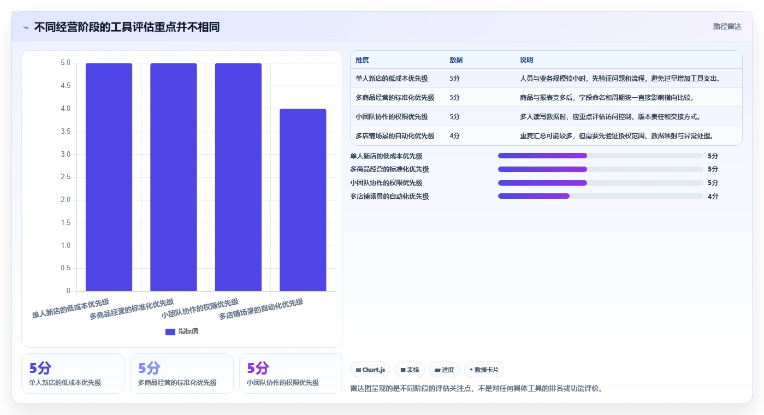Click progress bar for 多店铺场景的自动化优先级
This screenshot has height=415, width=764.
[x=601, y=196]
